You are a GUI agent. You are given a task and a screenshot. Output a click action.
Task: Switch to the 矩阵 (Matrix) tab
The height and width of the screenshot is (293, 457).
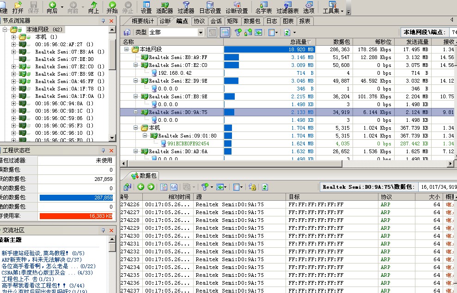coord(232,21)
